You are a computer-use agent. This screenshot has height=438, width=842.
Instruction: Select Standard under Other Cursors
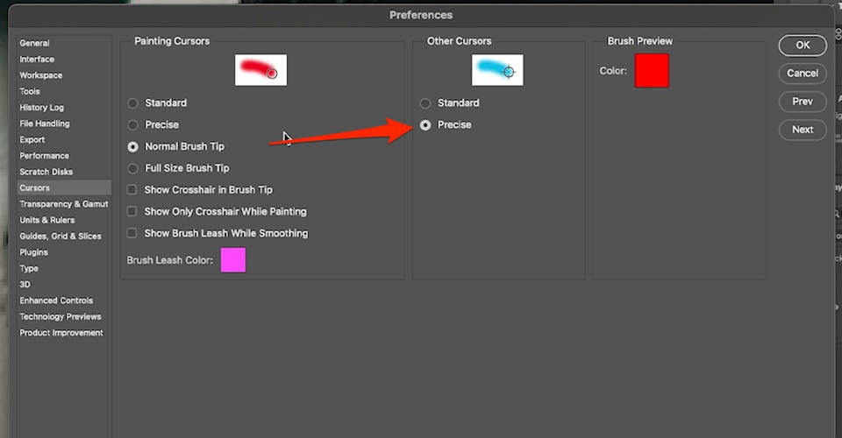425,103
